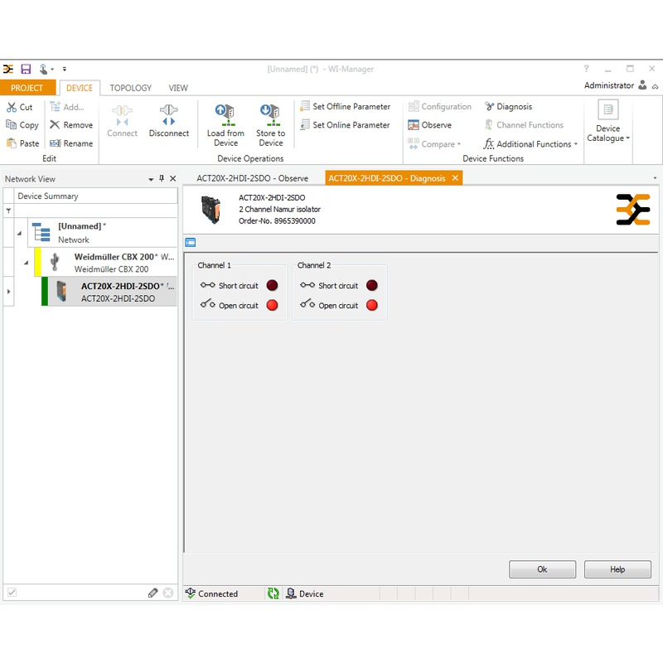Viewport: 663px width, 663px height.
Task: Click the ACT20X device product image
Action: click(x=211, y=210)
